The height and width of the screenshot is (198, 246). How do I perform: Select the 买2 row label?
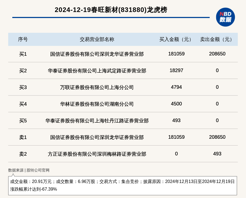coord(23,71)
